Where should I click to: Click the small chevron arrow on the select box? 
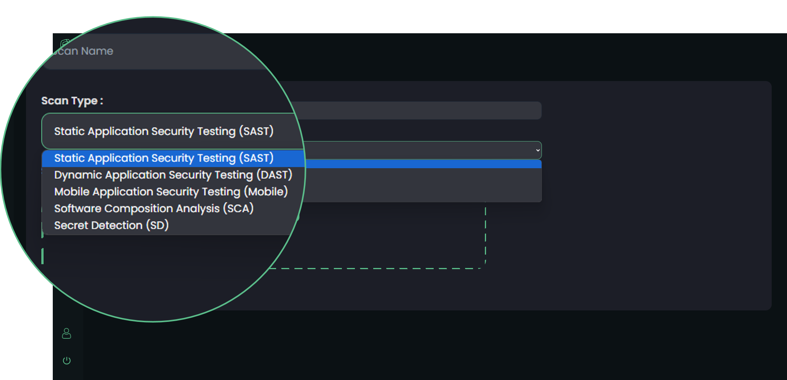[538, 150]
